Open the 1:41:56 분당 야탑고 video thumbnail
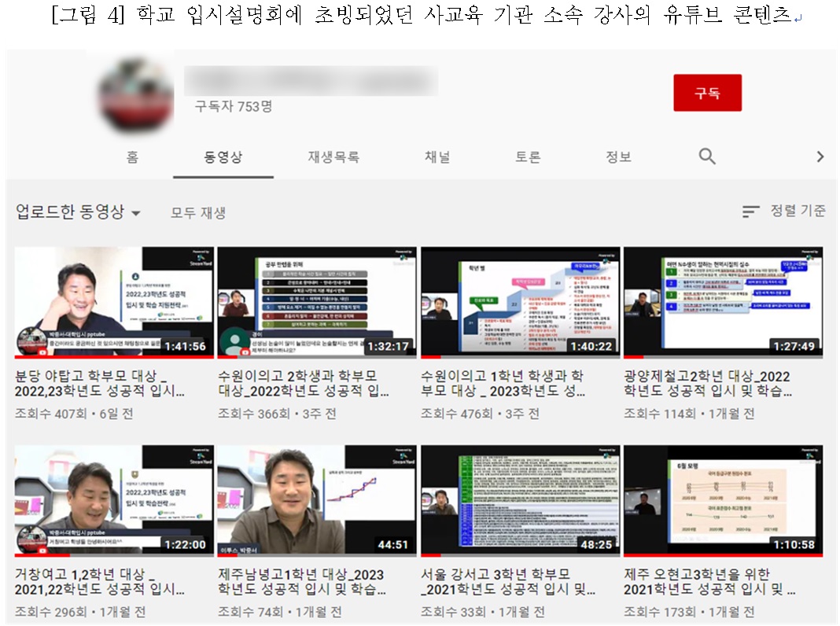The height and width of the screenshot is (626, 840). [114, 302]
